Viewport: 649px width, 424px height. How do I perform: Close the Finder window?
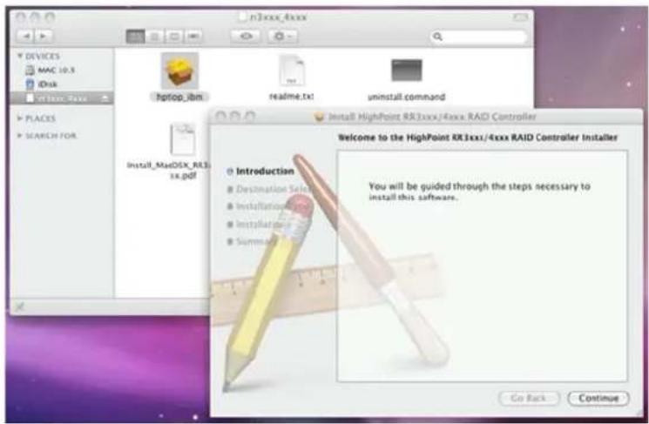20,17
